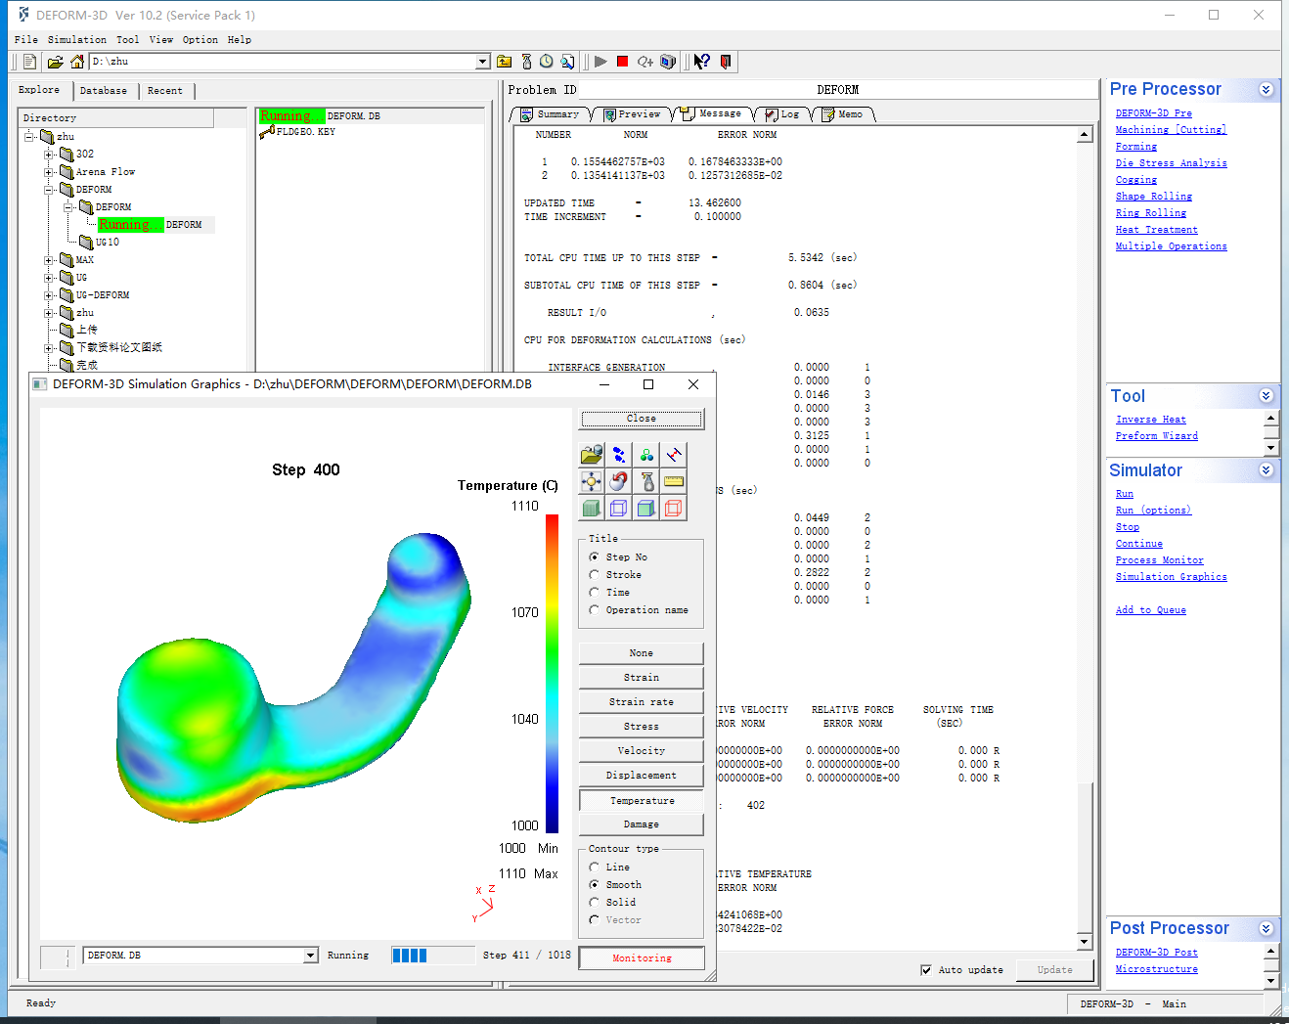1289x1024 pixels.
Task: Choose the Line contour type option
Action: [x=595, y=868]
